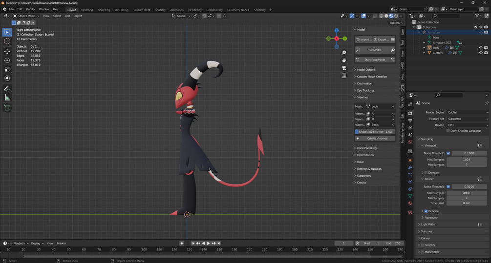
Task: Click render Max Samples 4096 field
Action: pos(467,193)
